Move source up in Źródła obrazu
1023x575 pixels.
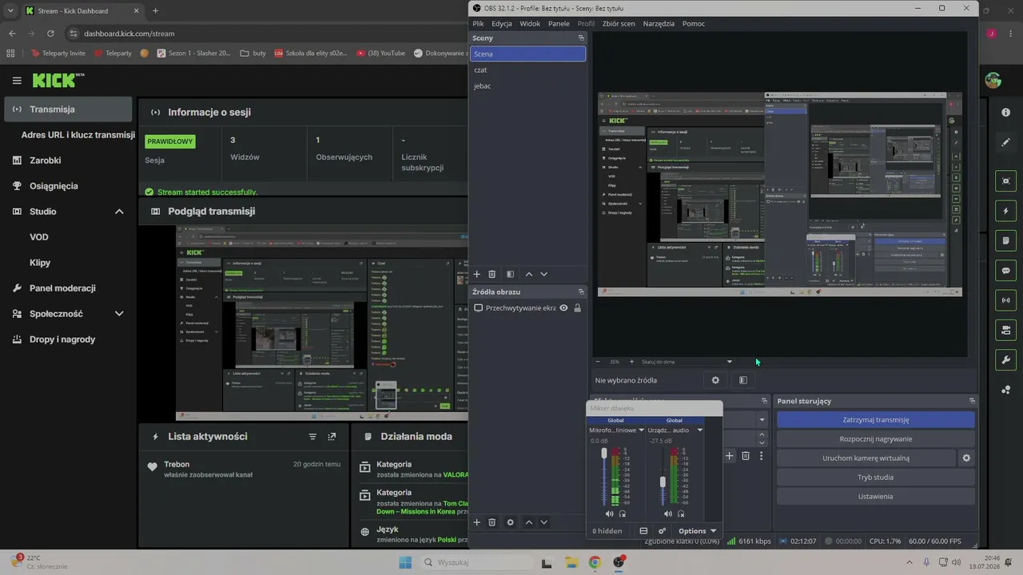coord(529,522)
